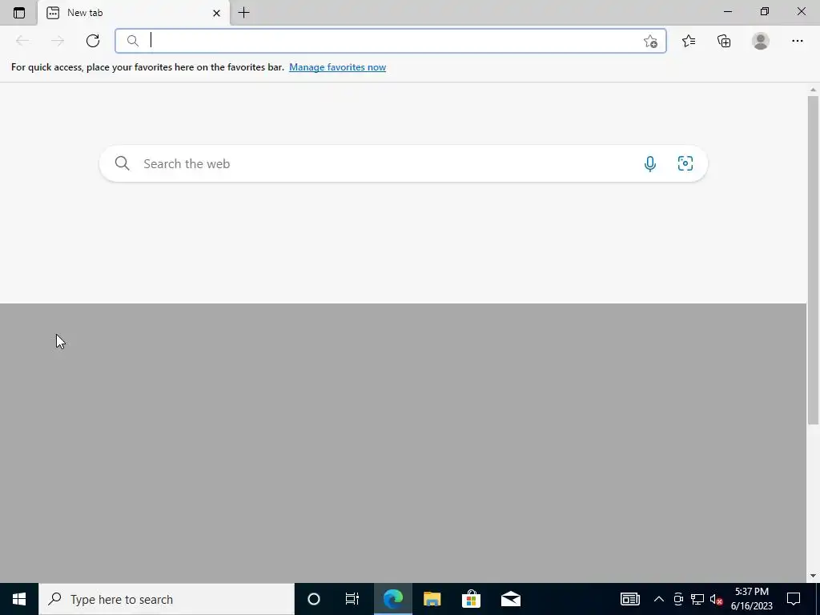Open visual search camera icon

point(685,163)
